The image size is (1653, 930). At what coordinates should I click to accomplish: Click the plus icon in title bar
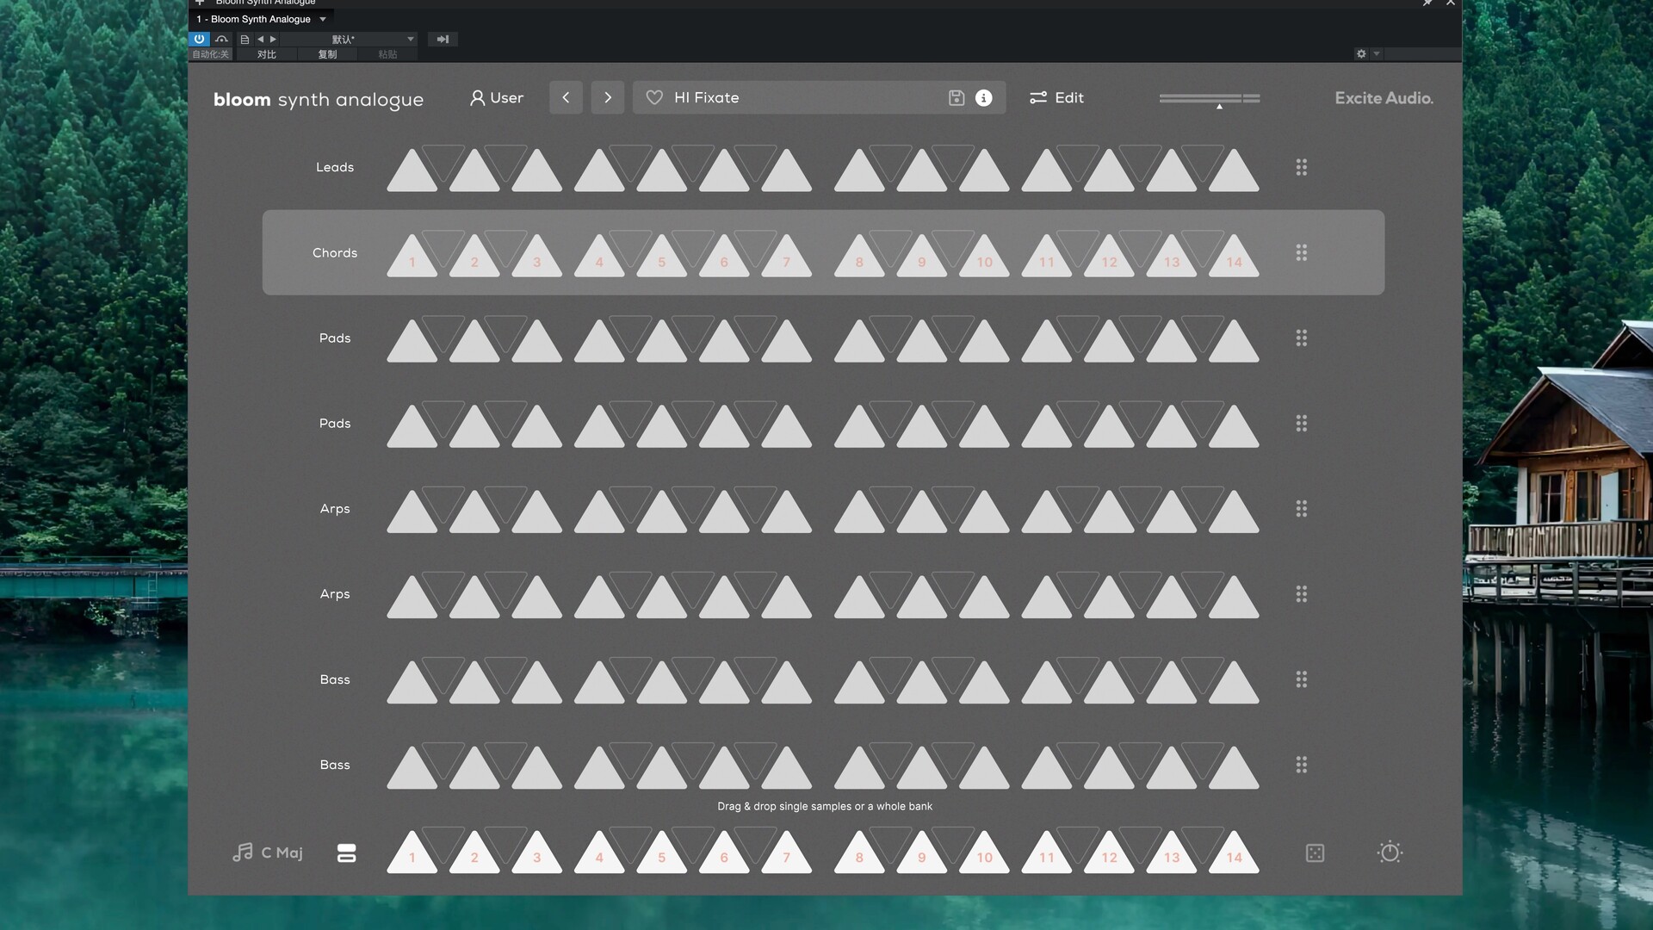coord(200,3)
